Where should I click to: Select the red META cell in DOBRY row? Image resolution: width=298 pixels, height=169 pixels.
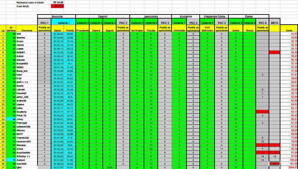point(275,52)
